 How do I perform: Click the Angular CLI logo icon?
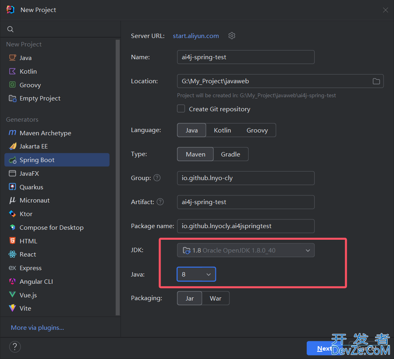click(12, 281)
